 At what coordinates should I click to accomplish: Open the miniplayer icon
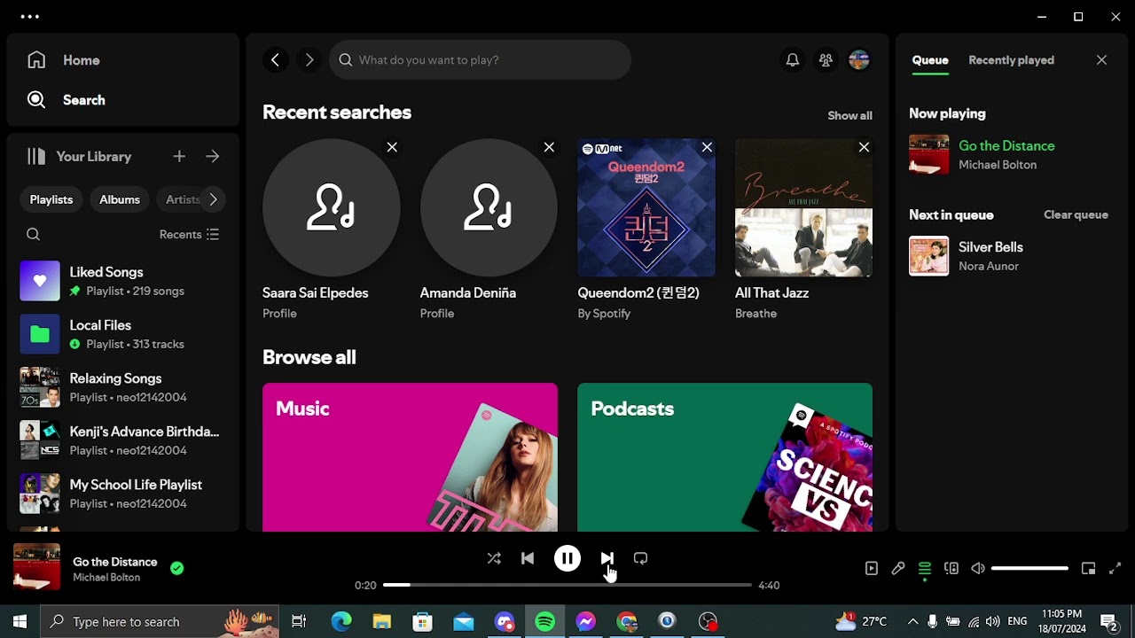[1089, 569]
